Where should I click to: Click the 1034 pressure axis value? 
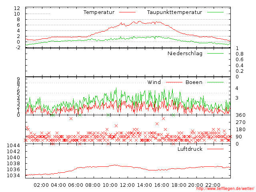(x=13, y=176)
